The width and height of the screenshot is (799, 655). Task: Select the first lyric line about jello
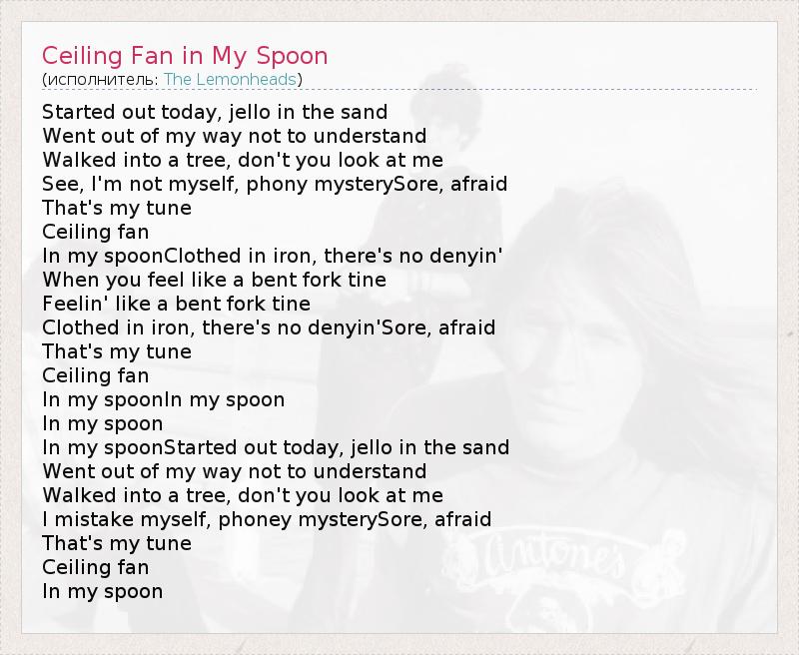(x=215, y=112)
